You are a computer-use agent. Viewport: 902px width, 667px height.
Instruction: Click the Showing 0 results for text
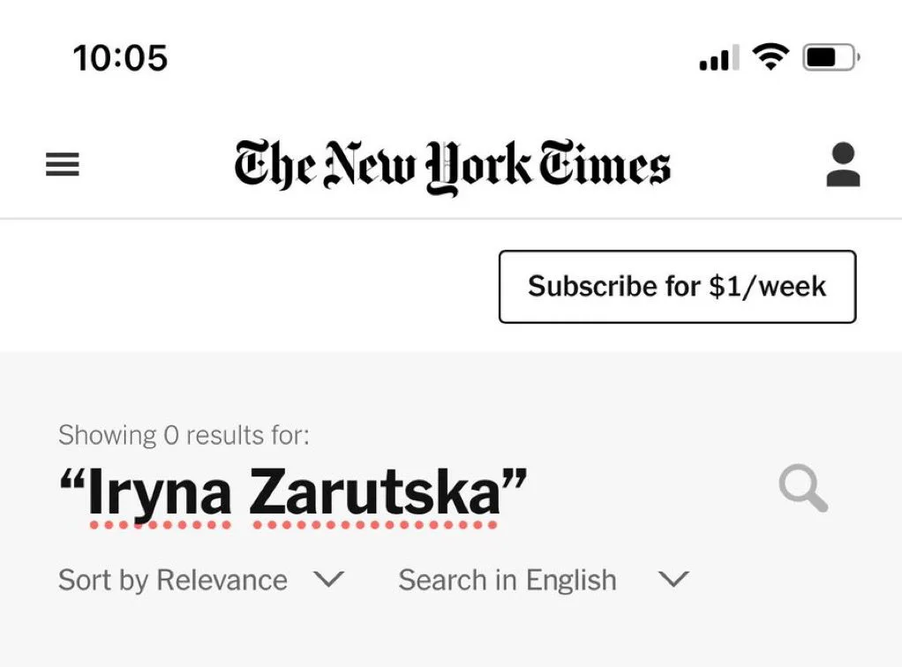184,435
